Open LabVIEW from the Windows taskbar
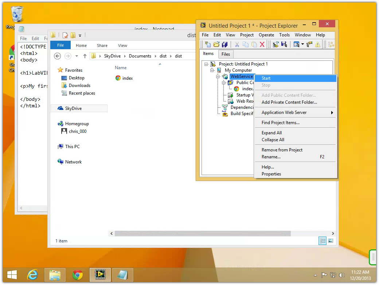379x285 pixels. (x=99, y=275)
